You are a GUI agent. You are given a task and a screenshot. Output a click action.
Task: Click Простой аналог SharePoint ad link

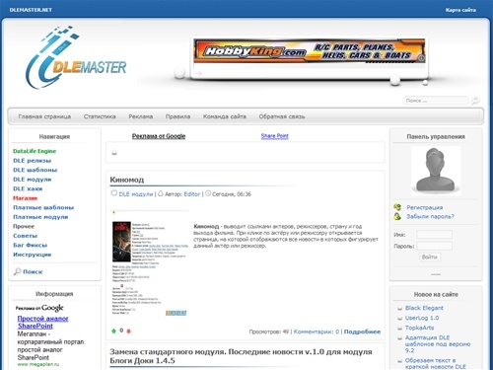click(x=43, y=322)
